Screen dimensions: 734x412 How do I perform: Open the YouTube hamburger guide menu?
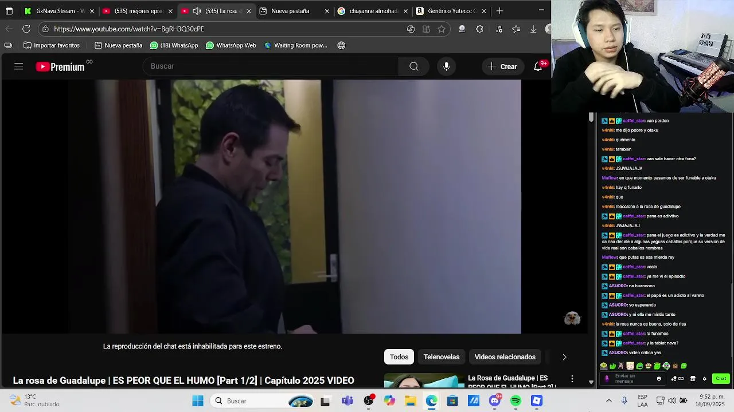coord(18,66)
